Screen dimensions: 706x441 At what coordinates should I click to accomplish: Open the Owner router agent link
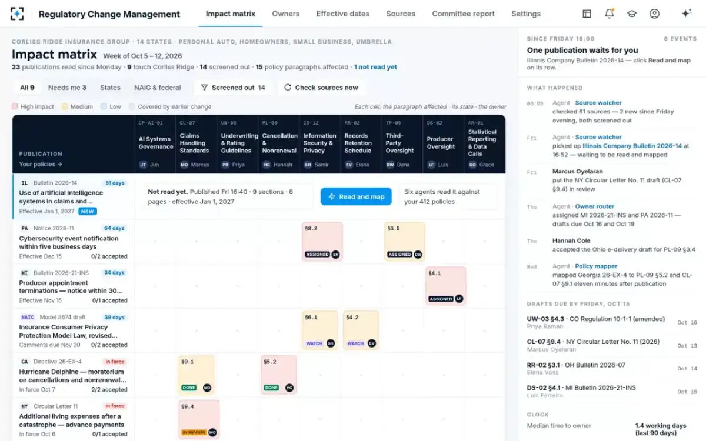coord(594,206)
